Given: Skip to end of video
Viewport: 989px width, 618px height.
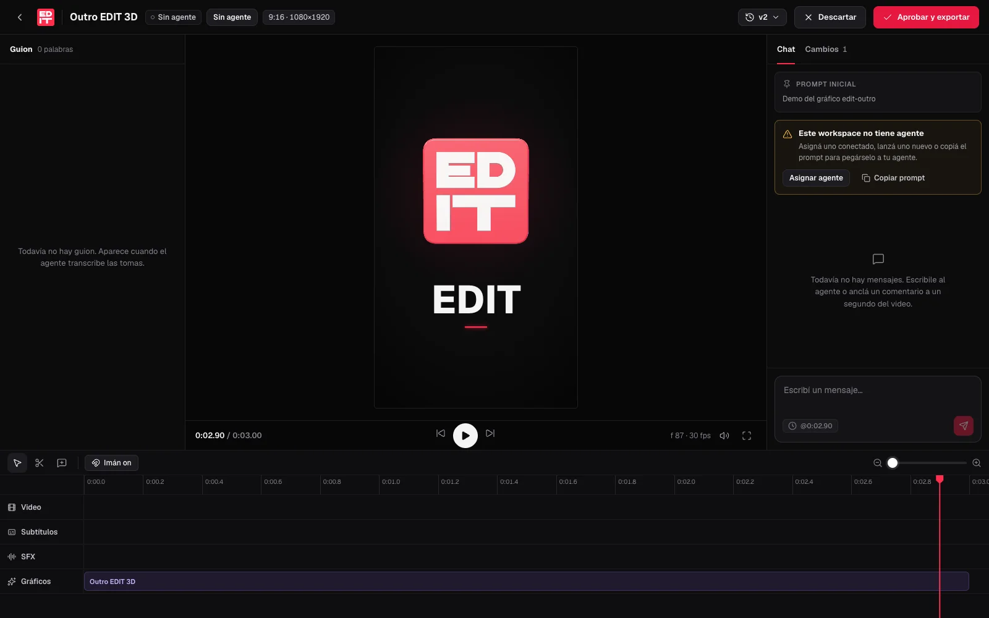Looking at the screenshot, I should pos(490,434).
